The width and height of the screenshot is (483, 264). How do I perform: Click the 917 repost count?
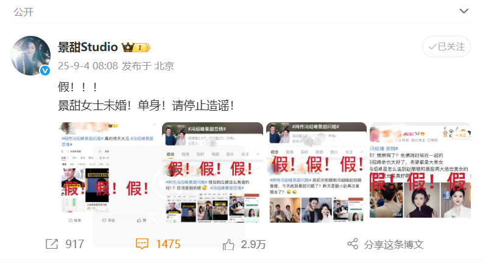click(x=74, y=245)
